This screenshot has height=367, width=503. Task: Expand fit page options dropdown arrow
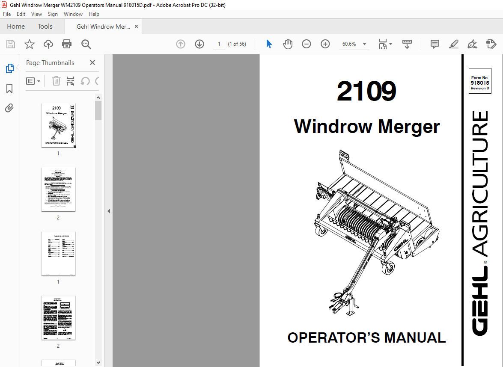point(391,44)
